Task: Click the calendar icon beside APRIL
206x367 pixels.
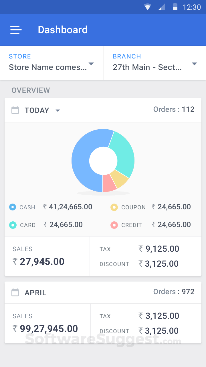Action: [15, 292]
